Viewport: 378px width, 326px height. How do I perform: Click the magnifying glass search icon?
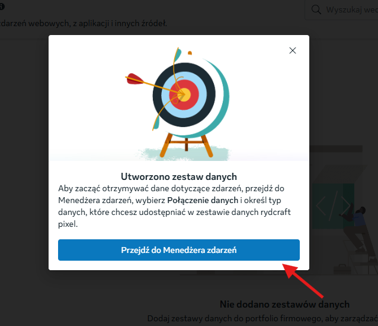pos(316,10)
